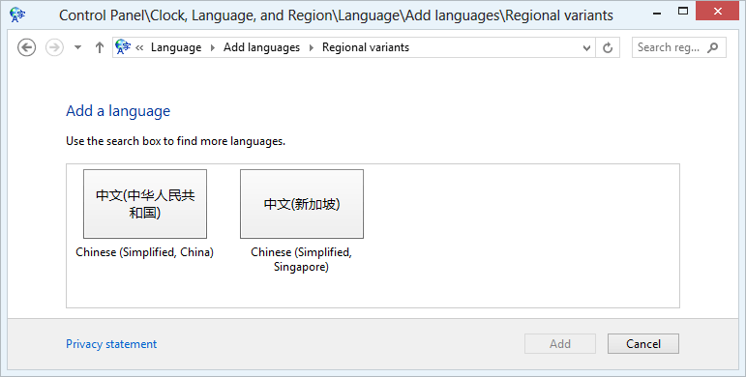The image size is (746, 377).
Task: Click the window icon in the title bar
Action: 17,14
